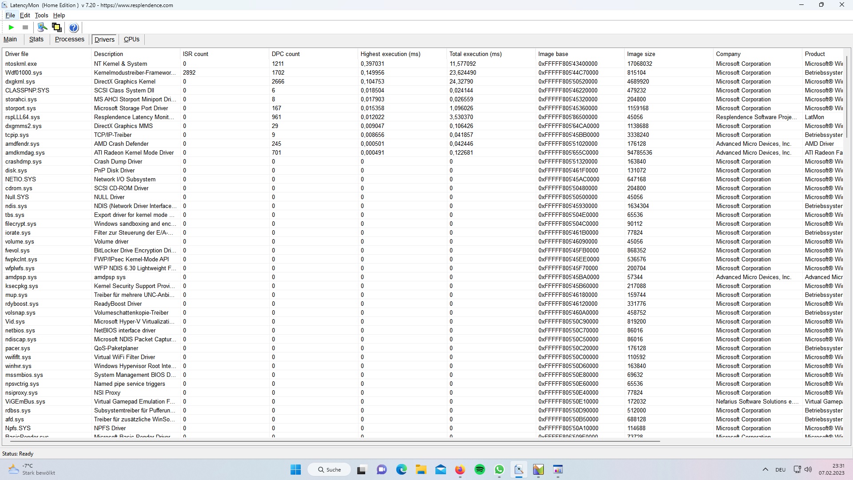Sort by the DPC count column header
The width and height of the screenshot is (853, 480).
click(286, 54)
